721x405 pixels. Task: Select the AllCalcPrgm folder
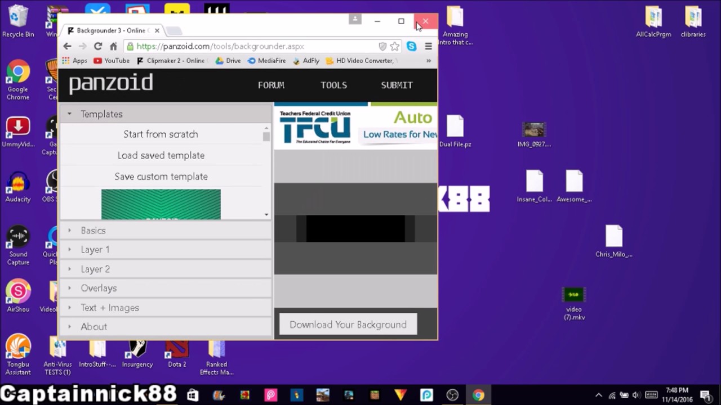point(653,21)
